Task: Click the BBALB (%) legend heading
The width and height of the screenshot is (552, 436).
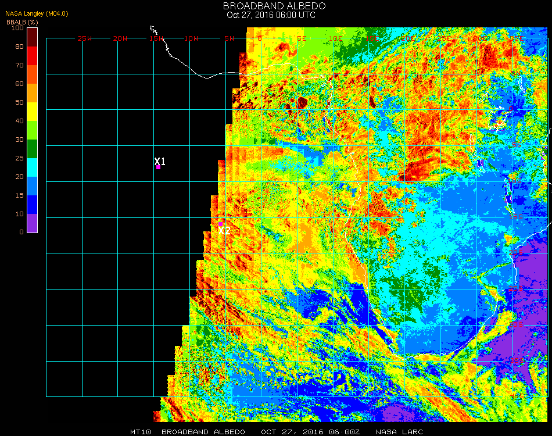Action: click(x=21, y=22)
